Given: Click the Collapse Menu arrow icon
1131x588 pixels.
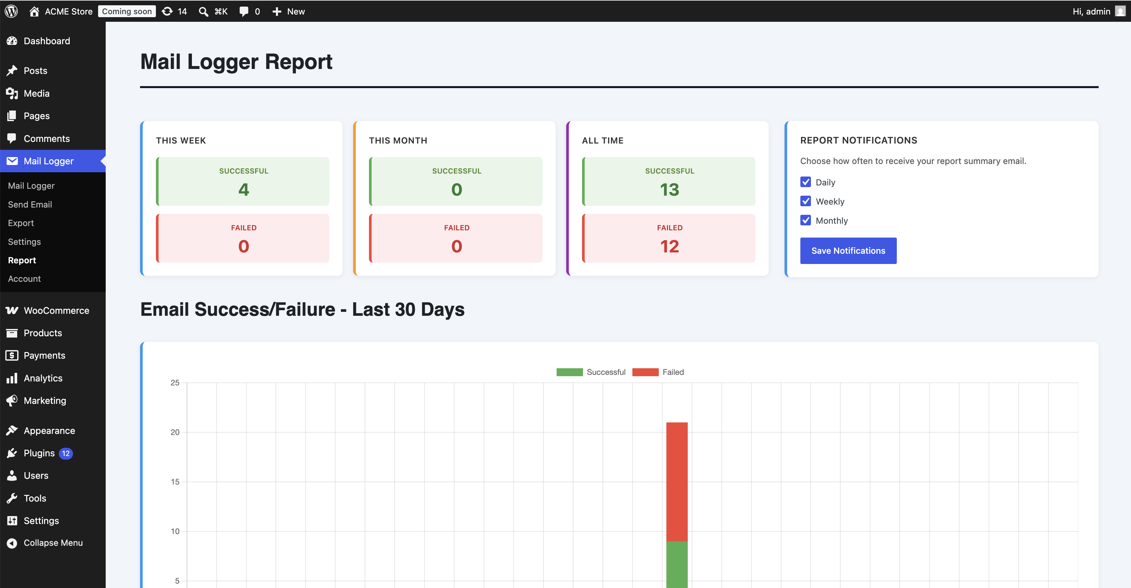Looking at the screenshot, I should click(x=12, y=543).
